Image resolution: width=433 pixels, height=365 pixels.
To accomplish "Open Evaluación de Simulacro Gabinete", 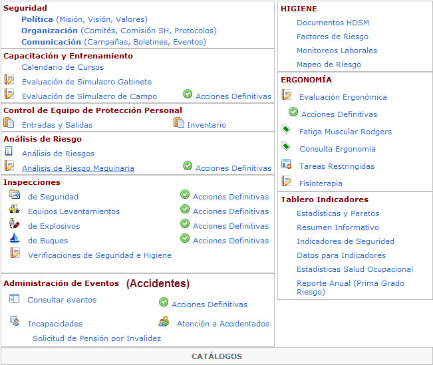I will click(x=86, y=82).
